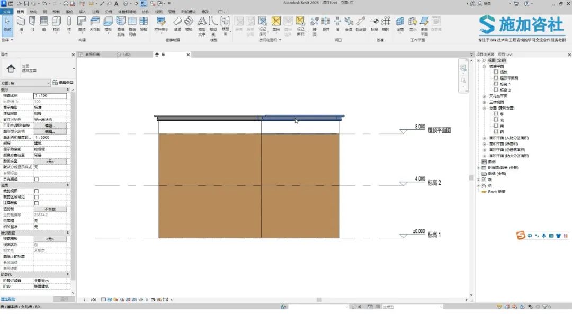Click the 属性帮助 link
Image resolution: width=572 pixels, height=322 pixels.
tap(8, 299)
